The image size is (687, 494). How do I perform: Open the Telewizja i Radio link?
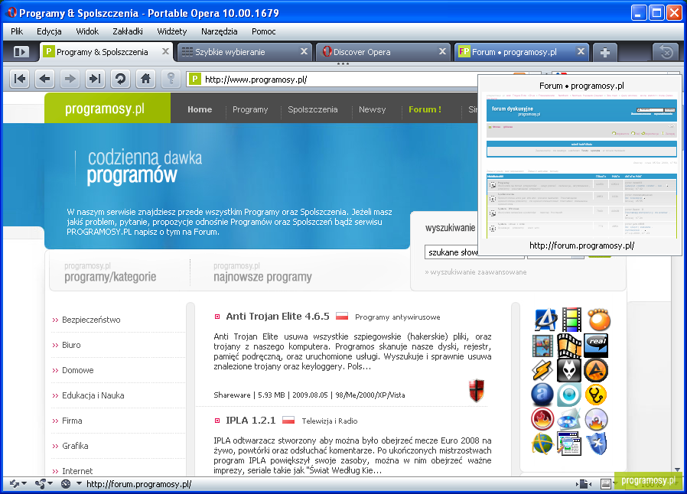point(330,421)
